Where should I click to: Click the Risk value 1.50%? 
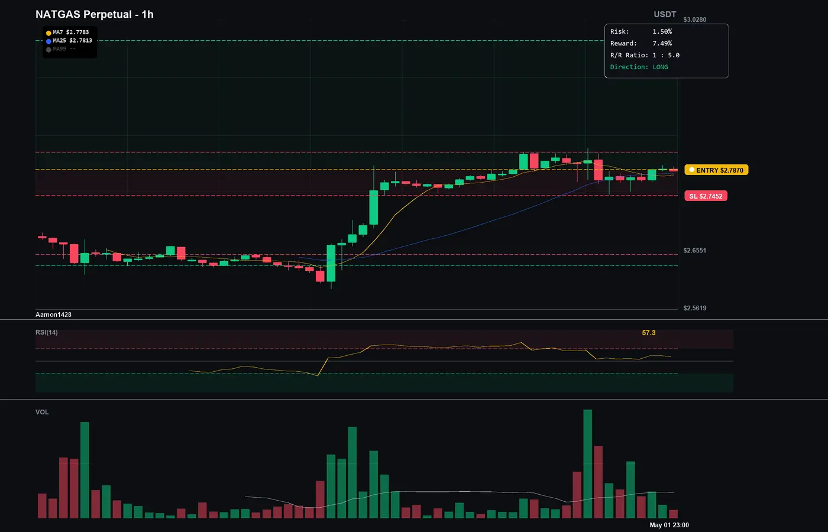click(662, 31)
